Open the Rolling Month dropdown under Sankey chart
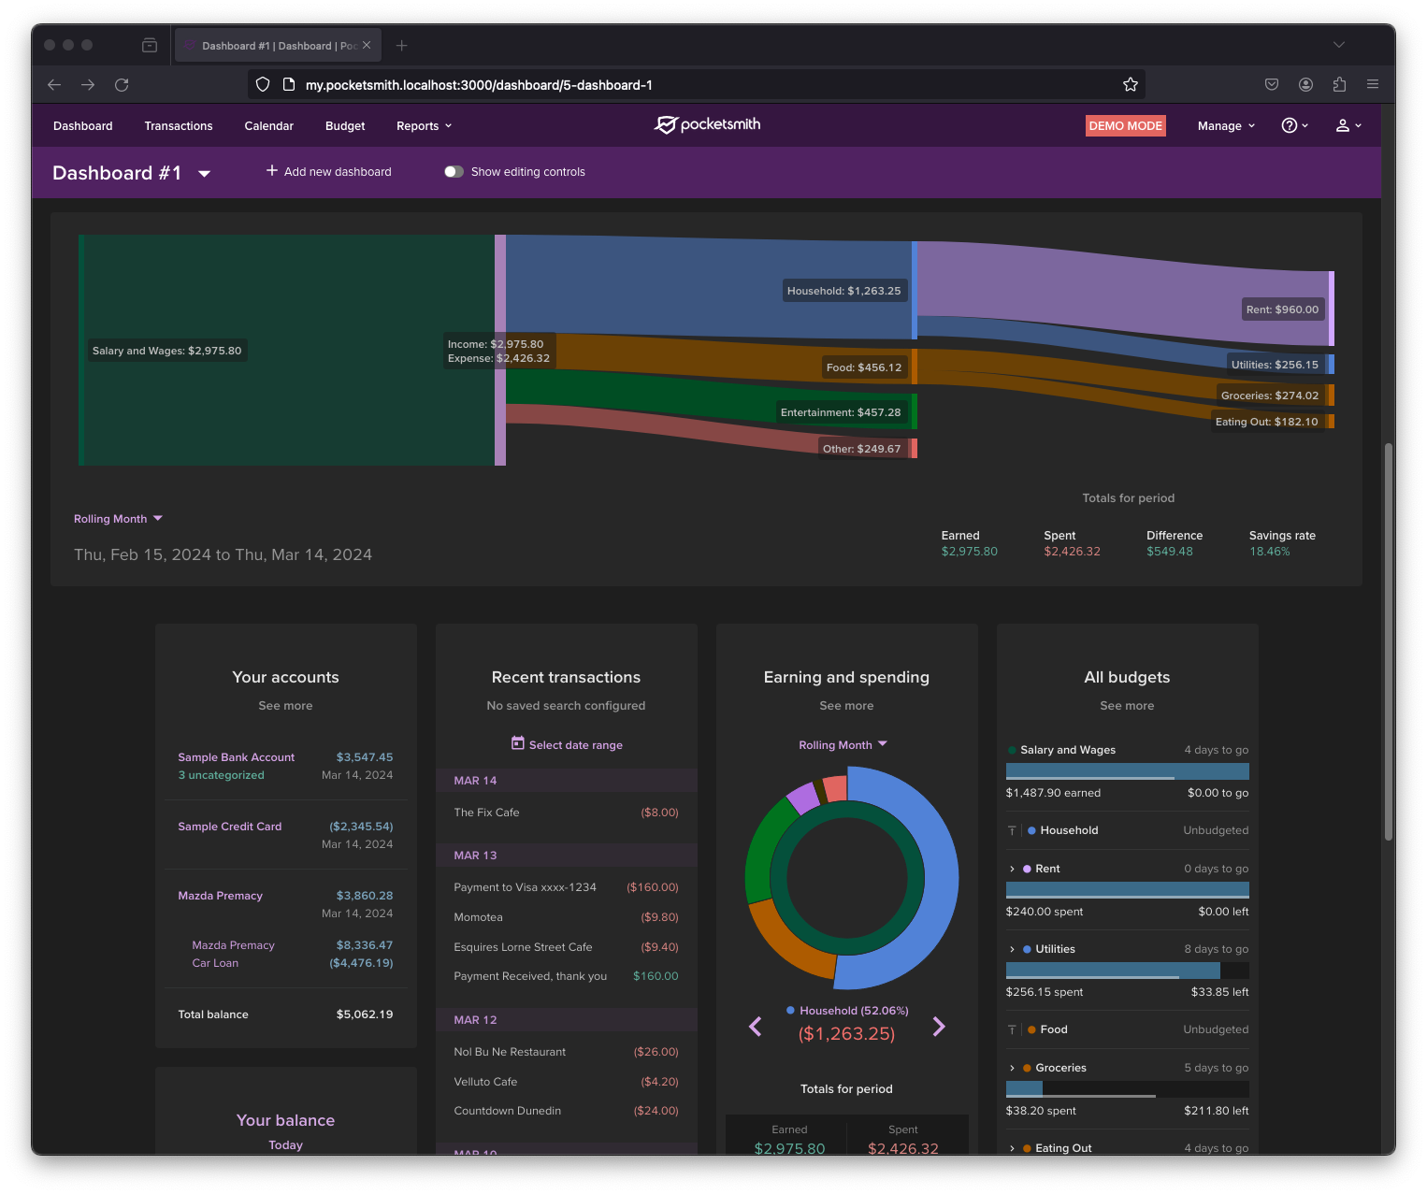Image resolution: width=1427 pixels, height=1194 pixels. coord(118,519)
